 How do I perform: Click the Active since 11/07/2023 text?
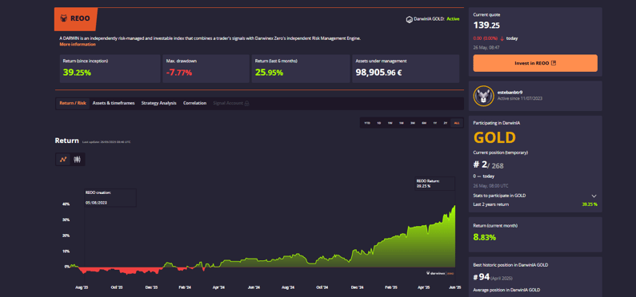pos(520,98)
